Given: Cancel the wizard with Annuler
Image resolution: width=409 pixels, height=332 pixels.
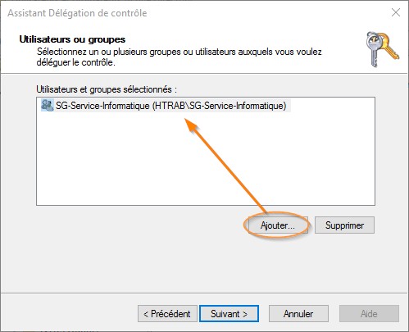Looking at the screenshot, I should 298,314.
